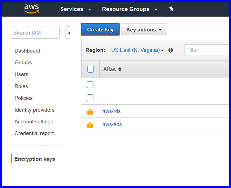Screen dimensions: 231x188
Task: Click the aws/ebs key cube icon
Action: point(90,125)
